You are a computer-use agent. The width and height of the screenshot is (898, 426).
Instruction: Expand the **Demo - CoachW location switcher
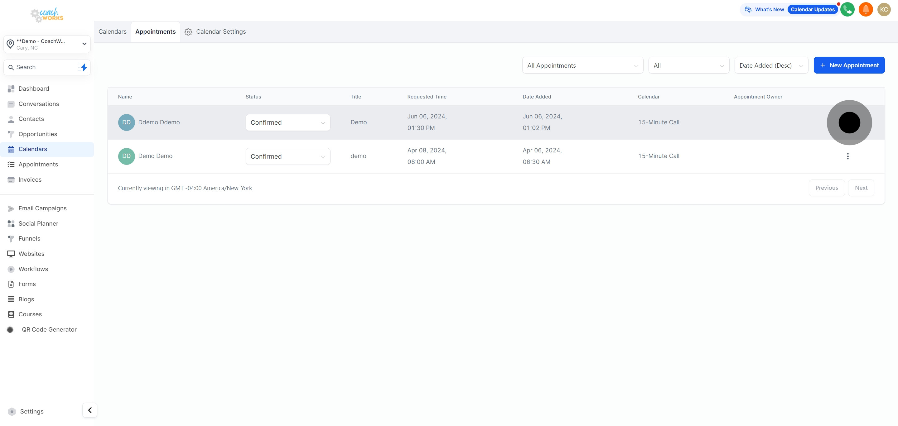coord(47,44)
